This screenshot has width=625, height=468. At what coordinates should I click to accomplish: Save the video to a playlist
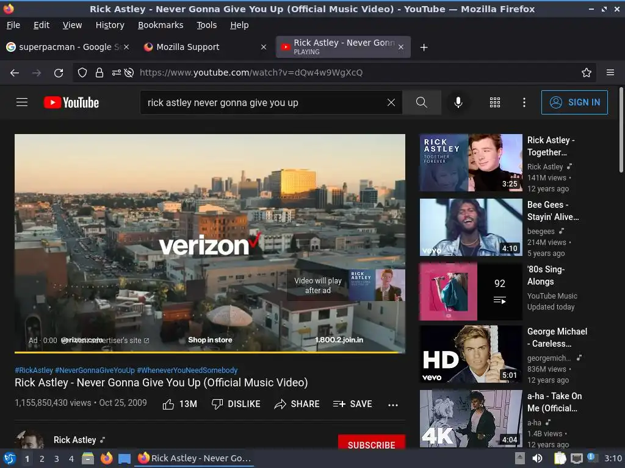(352, 404)
